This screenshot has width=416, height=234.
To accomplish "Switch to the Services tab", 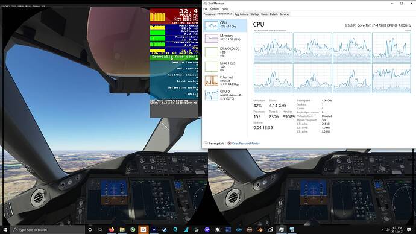I will (285, 14).
